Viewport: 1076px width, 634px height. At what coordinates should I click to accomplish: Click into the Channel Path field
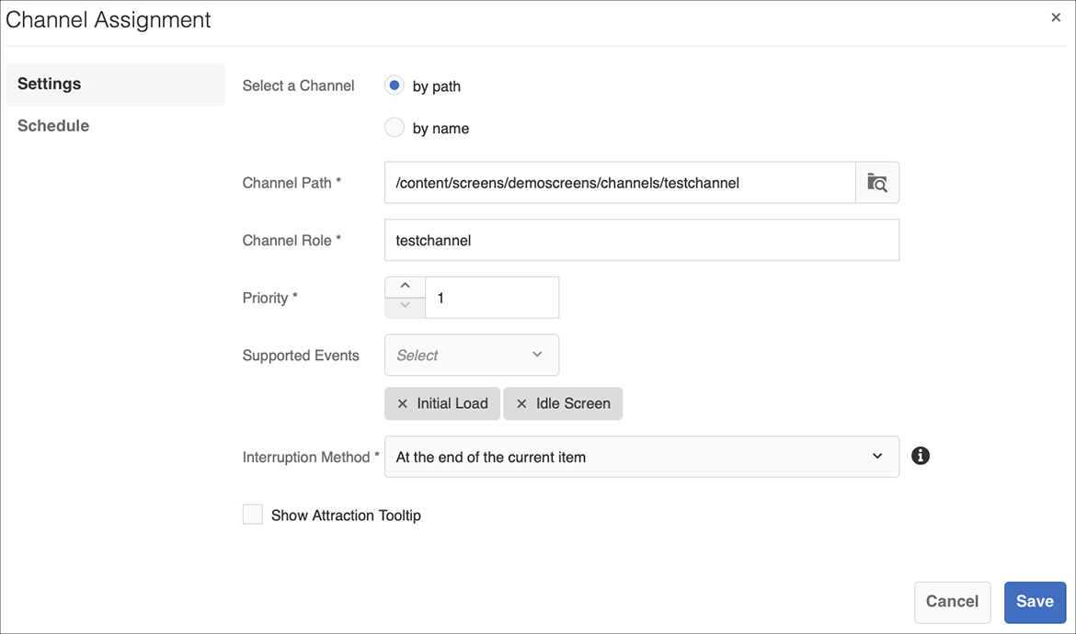point(619,183)
